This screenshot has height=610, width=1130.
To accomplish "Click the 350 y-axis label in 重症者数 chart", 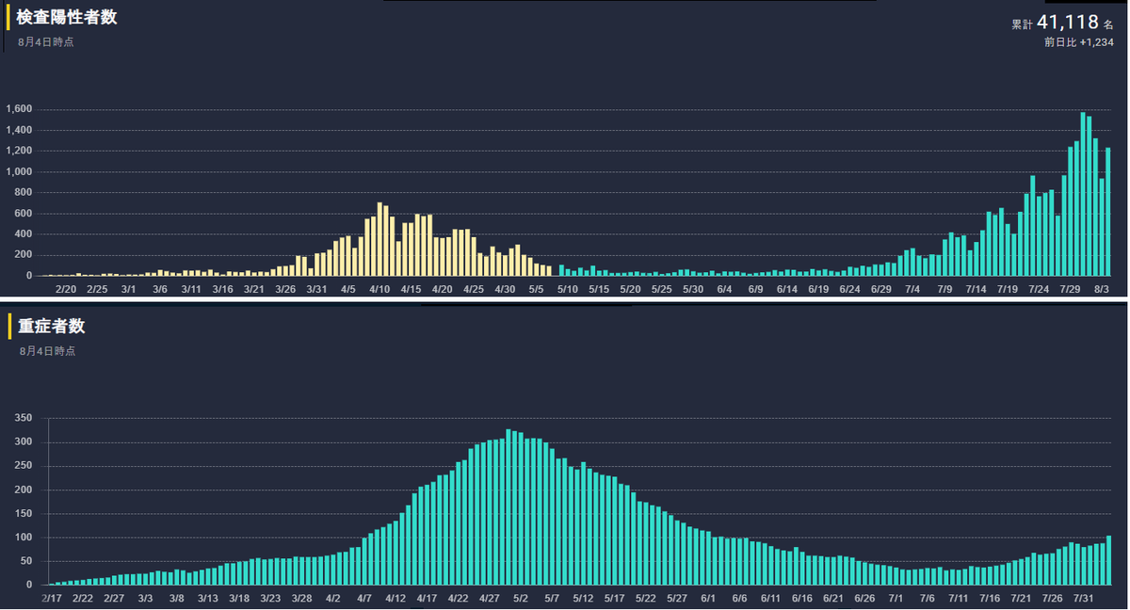I will point(24,418).
